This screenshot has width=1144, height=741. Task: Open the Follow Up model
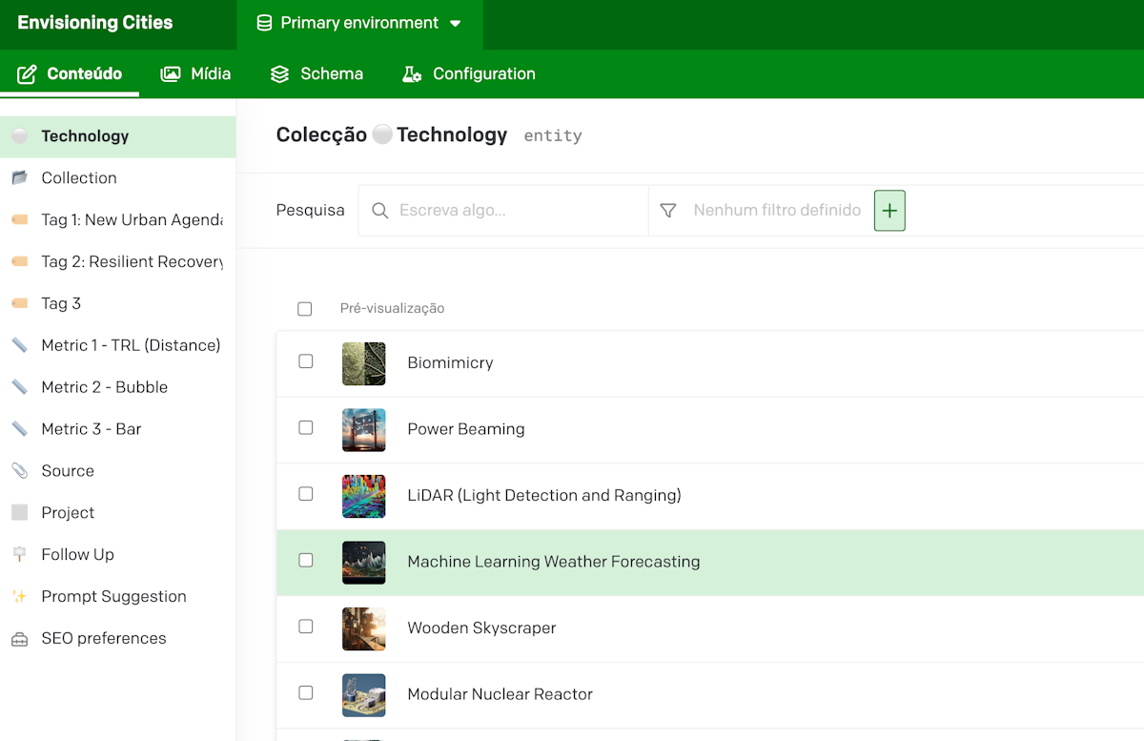pyautogui.click(x=117, y=555)
